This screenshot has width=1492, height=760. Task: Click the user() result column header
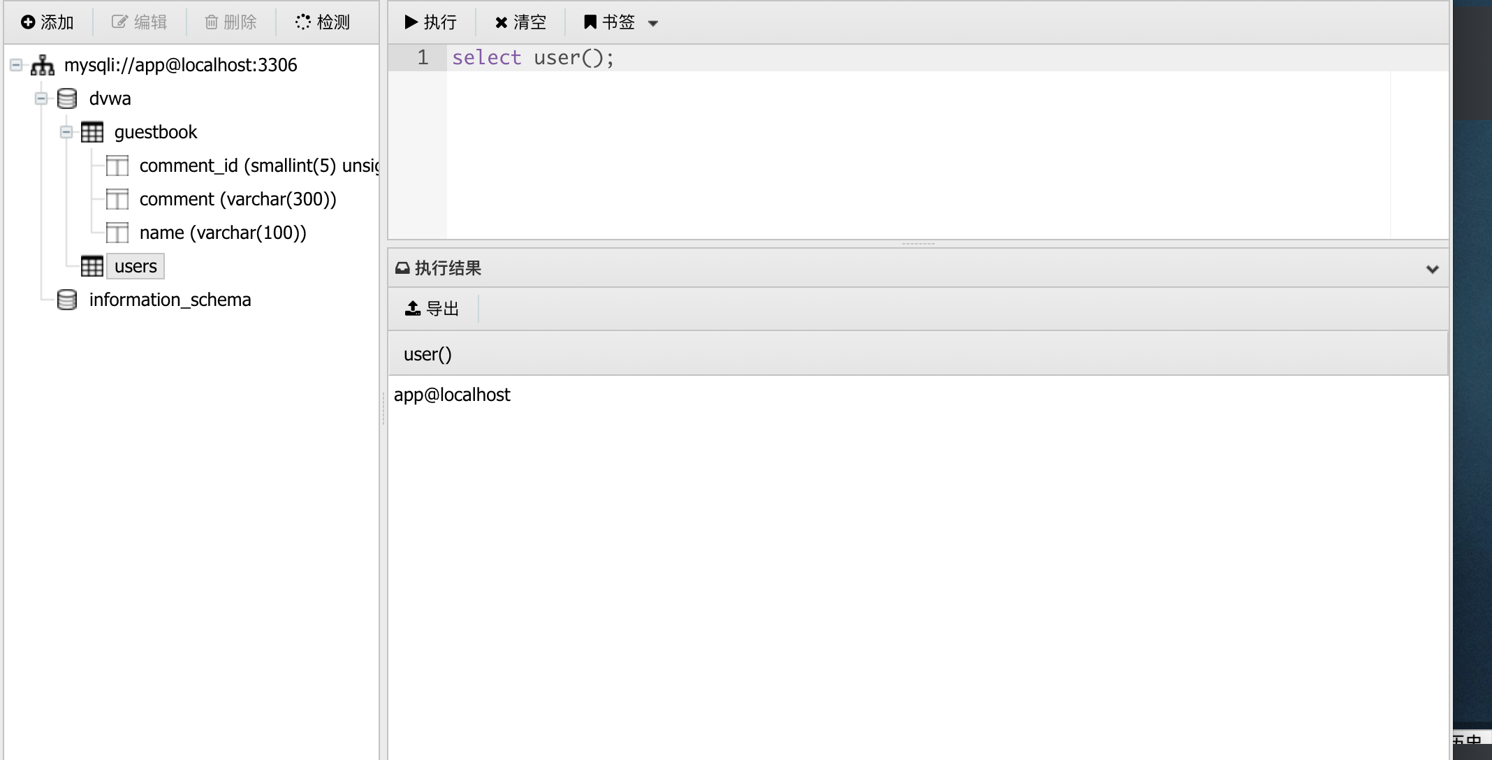tap(427, 354)
